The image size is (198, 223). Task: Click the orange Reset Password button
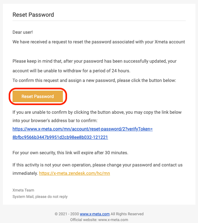point(38,96)
